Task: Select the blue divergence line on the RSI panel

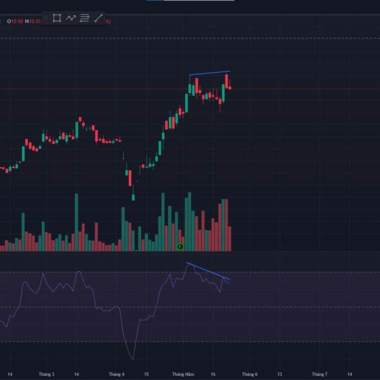Action: coord(208,271)
